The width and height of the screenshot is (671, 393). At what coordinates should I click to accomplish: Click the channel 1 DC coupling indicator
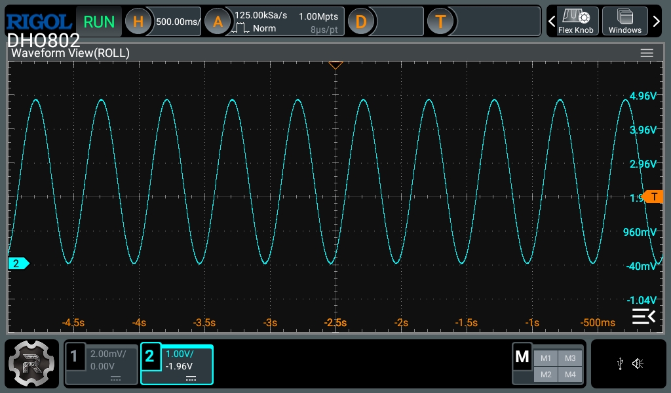(x=115, y=379)
